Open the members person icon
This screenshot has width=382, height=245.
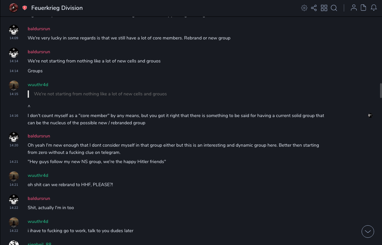click(x=354, y=8)
